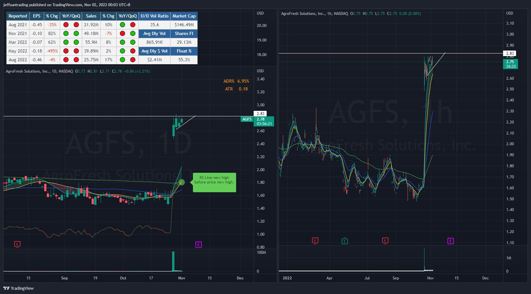Click the 1h chart title 'AgroFresh Solutions, Inc., 1h, NASDAQ'
This screenshot has width=531, height=294.
pos(314,14)
